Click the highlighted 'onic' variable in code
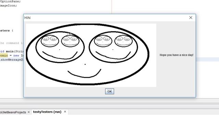Screen dimensions: 219x123 pyautogui.click(x=4, y=55)
